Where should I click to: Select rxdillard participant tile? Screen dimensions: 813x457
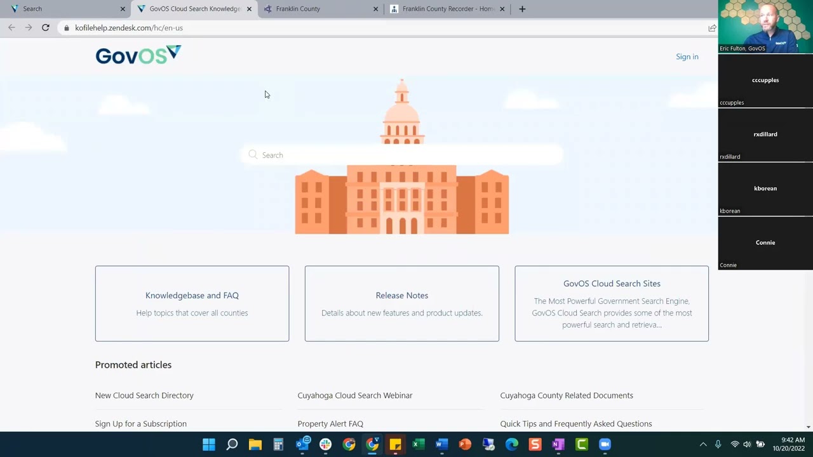765,135
